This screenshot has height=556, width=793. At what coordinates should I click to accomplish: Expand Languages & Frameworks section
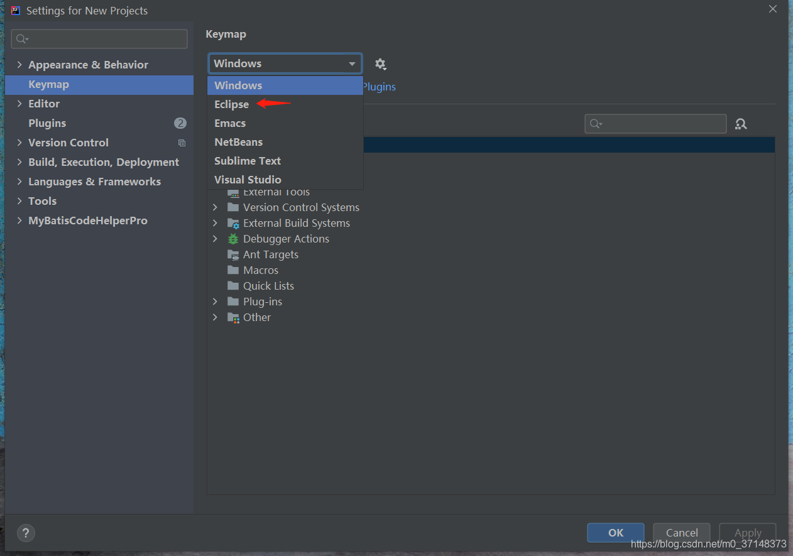19,182
